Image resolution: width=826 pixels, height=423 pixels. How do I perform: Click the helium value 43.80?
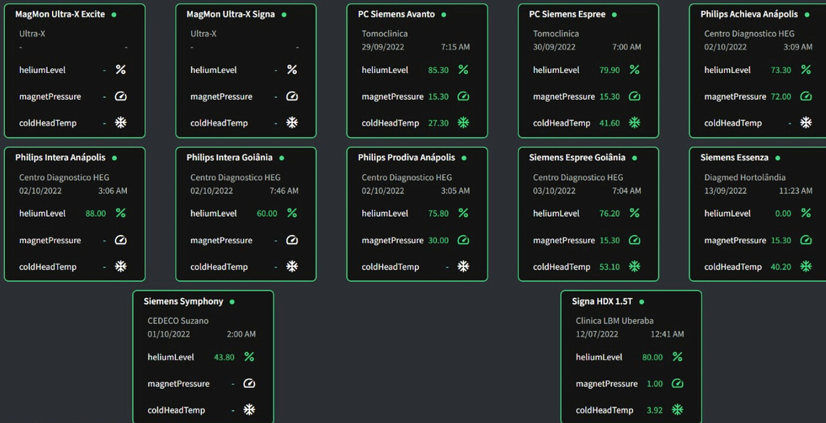(x=224, y=357)
